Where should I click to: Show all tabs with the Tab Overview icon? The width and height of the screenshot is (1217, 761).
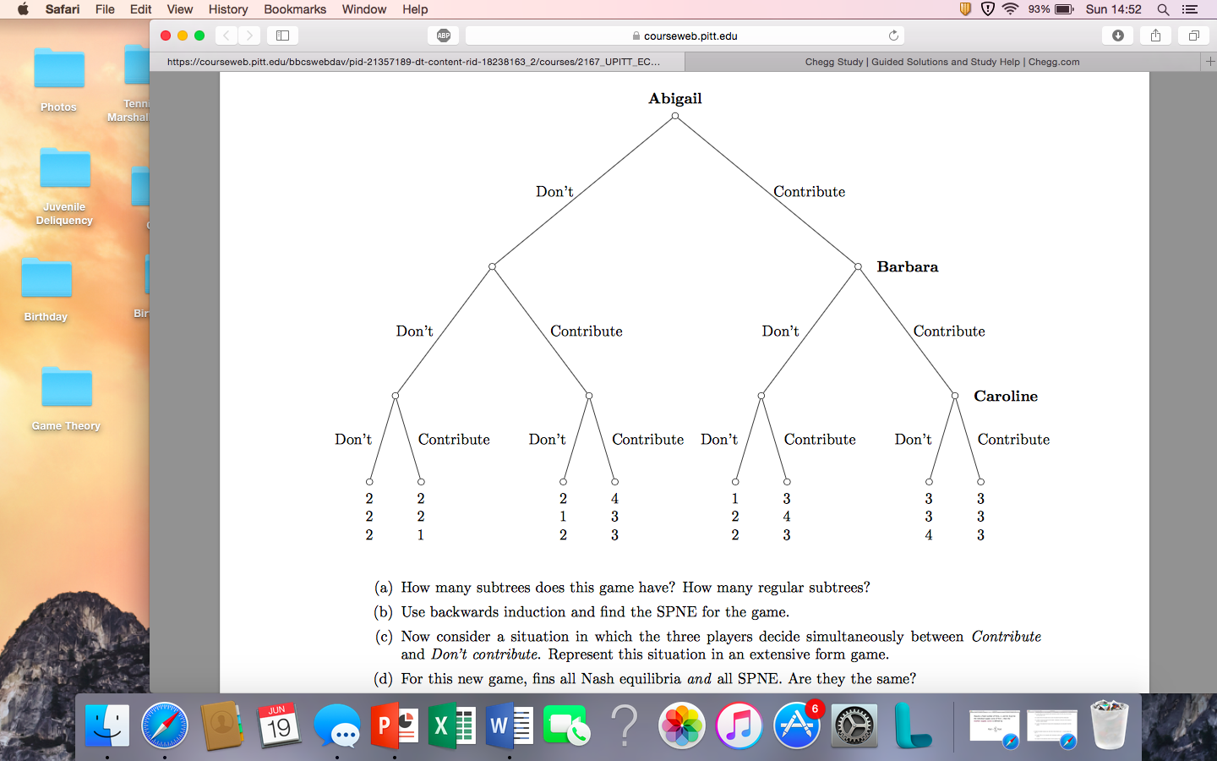coord(1193,36)
